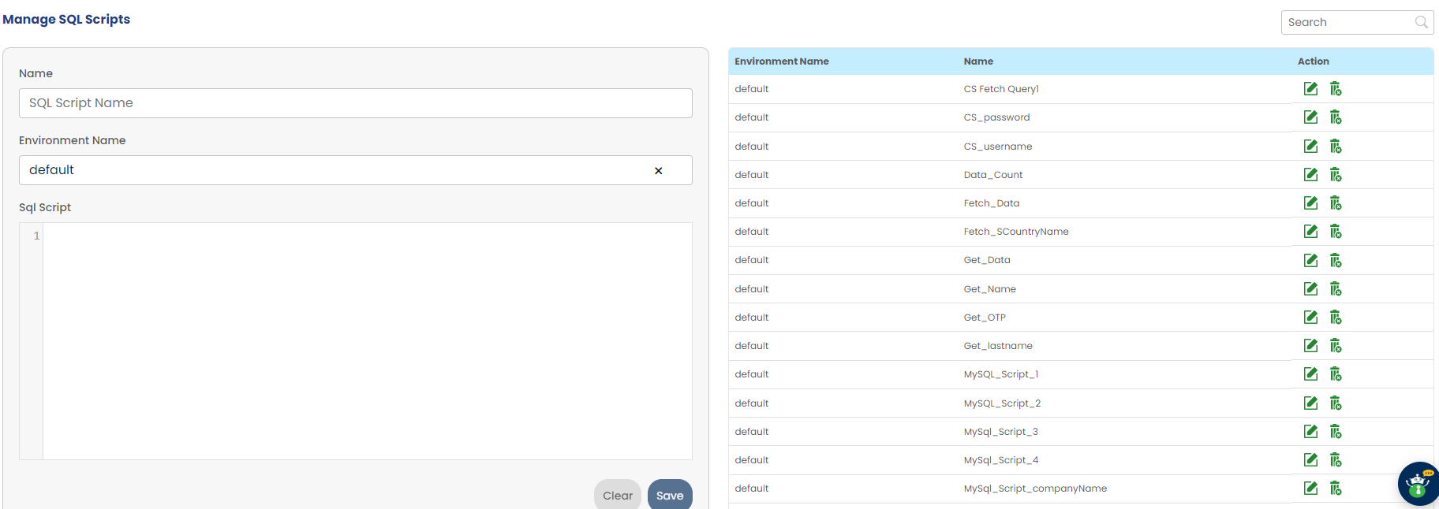This screenshot has width=1439, height=509.
Task: Edit the Get_OTP script
Action: (1310, 318)
